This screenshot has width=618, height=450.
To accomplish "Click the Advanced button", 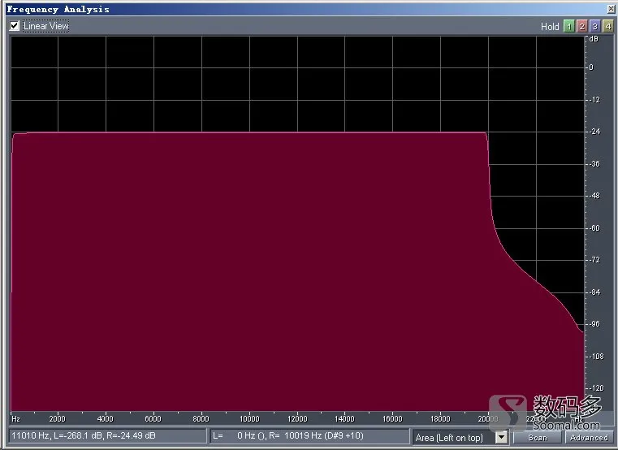I will click(x=589, y=437).
